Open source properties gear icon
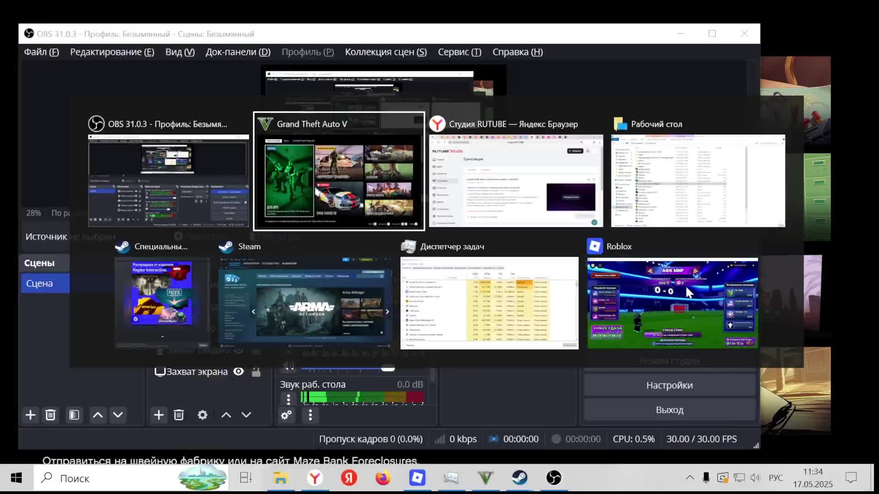The width and height of the screenshot is (879, 494). click(202, 415)
